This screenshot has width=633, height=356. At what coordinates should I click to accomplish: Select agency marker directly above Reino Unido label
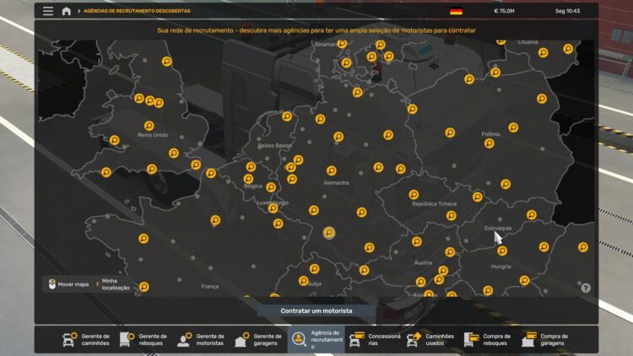pos(149,126)
